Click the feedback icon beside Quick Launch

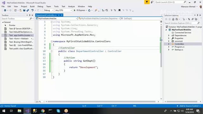pyautogui.click(x=152, y=2)
